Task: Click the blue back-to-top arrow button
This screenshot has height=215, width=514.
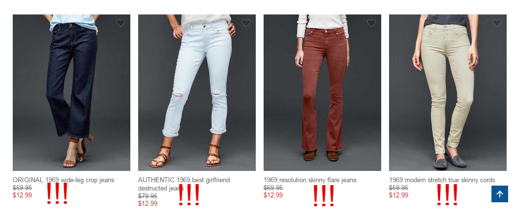Action: click(500, 194)
